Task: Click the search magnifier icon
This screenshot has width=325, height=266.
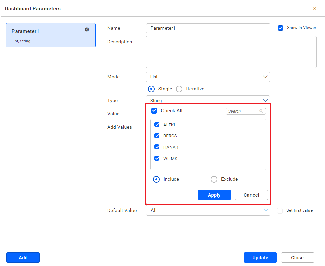Action: pyautogui.click(x=261, y=111)
